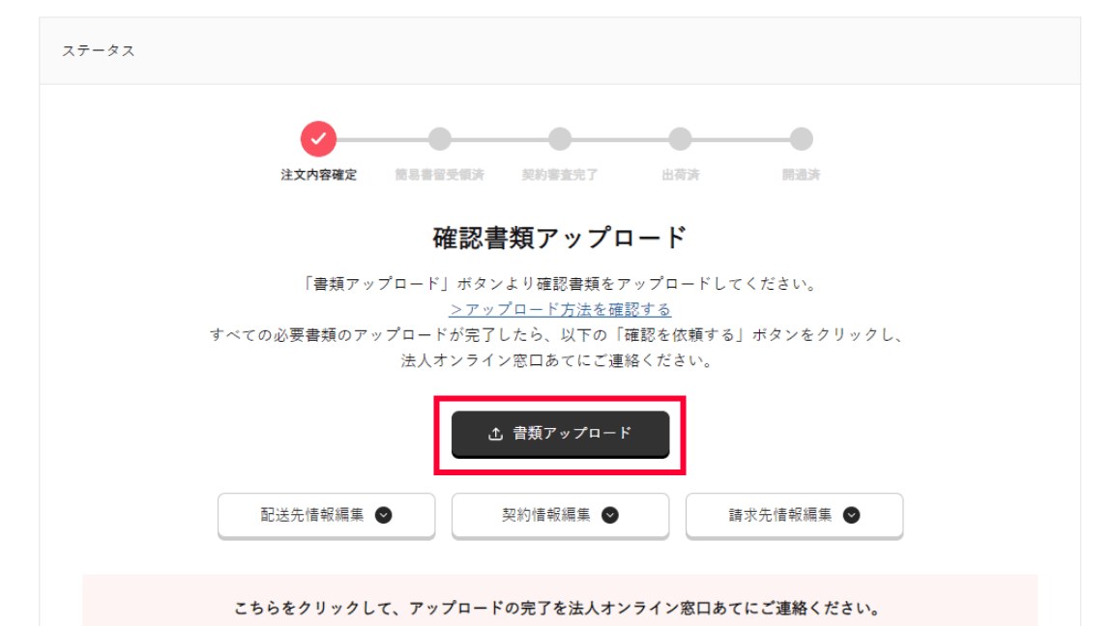Expand the 配送先情報編集 dropdown label
This screenshot has width=1114, height=626.
point(312,515)
